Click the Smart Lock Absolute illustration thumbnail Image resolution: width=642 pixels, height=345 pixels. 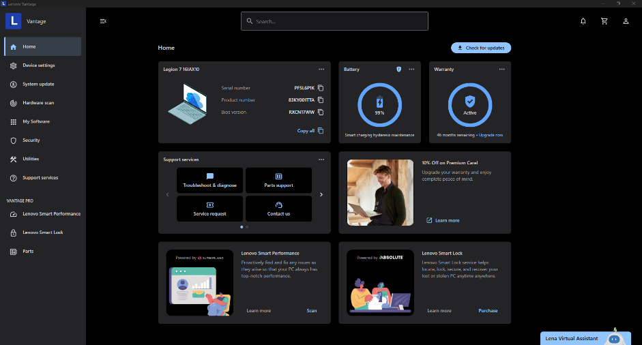click(x=381, y=283)
